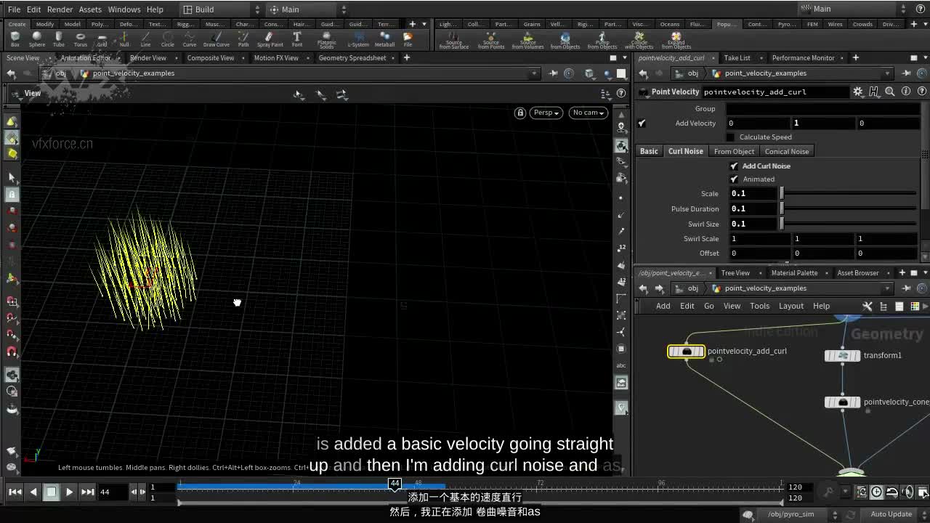This screenshot has width=930, height=523.
Task: Click Source from Volumes shelf tool
Action: 528,40
